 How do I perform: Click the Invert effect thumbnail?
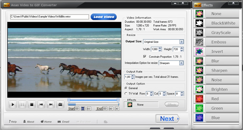pos(199,51)
